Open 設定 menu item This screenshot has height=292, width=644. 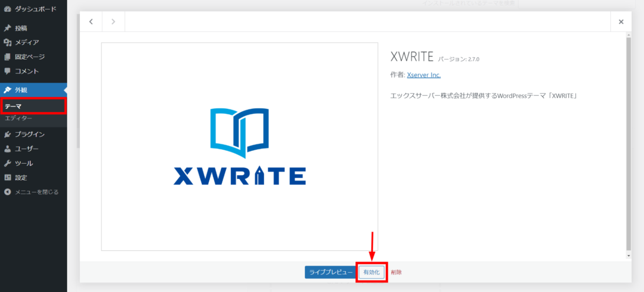[x=33, y=178]
